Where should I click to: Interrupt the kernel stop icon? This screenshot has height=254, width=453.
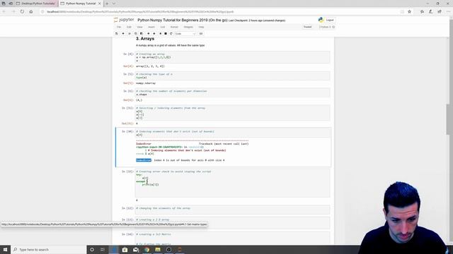(x=166, y=34)
